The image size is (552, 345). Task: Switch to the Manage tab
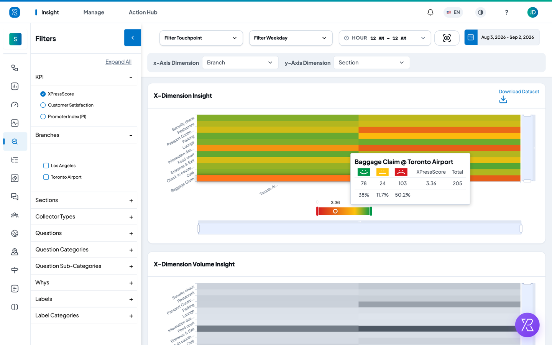[x=94, y=12]
